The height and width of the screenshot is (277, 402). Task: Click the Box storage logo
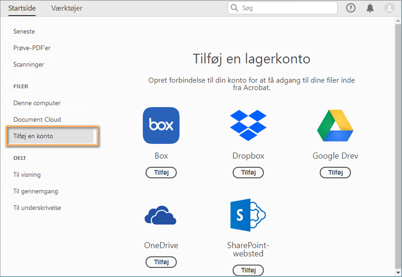(161, 125)
